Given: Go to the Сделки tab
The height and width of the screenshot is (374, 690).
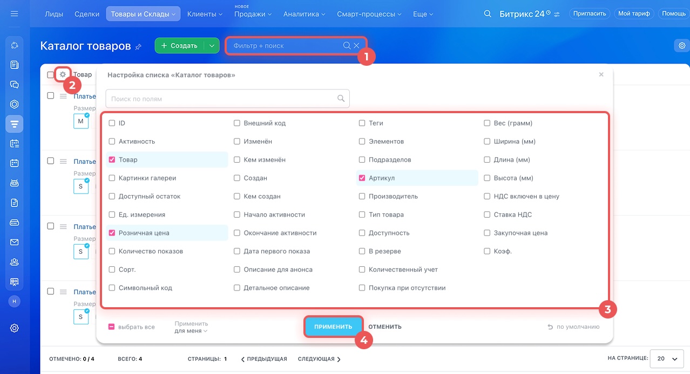Looking at the screenshot, I should coord(86,14).
